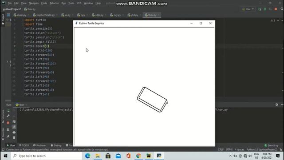This screenshot has width=284, height=160.
Task: Open the Debug tool window
Action: [56, 145]
